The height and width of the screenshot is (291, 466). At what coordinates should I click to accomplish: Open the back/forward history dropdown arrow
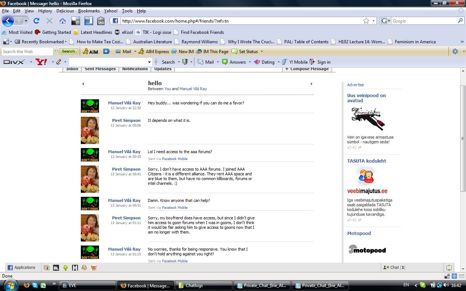26,21
